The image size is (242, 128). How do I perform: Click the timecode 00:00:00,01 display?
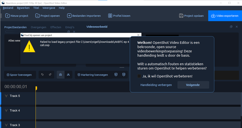(16, 87)
